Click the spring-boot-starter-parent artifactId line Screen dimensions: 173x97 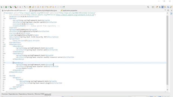(35, 22)
